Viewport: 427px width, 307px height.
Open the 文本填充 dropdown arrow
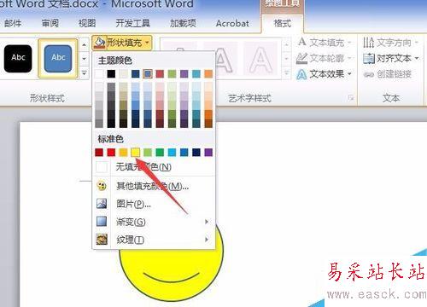(349, 43)
